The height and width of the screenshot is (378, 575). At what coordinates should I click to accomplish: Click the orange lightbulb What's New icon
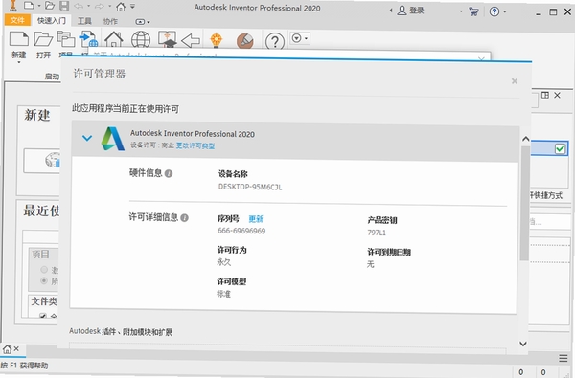pos(216,40)
